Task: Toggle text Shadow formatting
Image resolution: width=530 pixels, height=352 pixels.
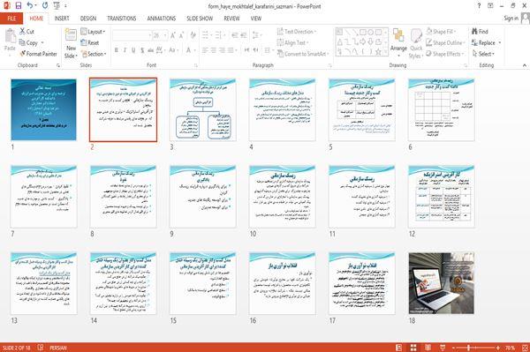Action: point(142,50)
